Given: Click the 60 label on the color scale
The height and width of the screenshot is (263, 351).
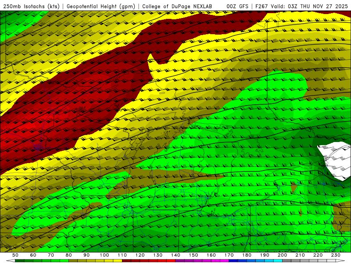Looking at the screenshot, I should (x=33, y=255).
